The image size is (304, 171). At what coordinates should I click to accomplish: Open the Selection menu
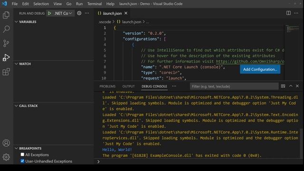point(41,4)
